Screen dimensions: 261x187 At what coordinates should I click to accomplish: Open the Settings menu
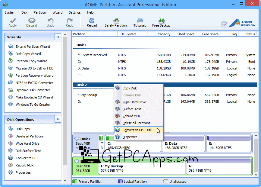(74, 12)
